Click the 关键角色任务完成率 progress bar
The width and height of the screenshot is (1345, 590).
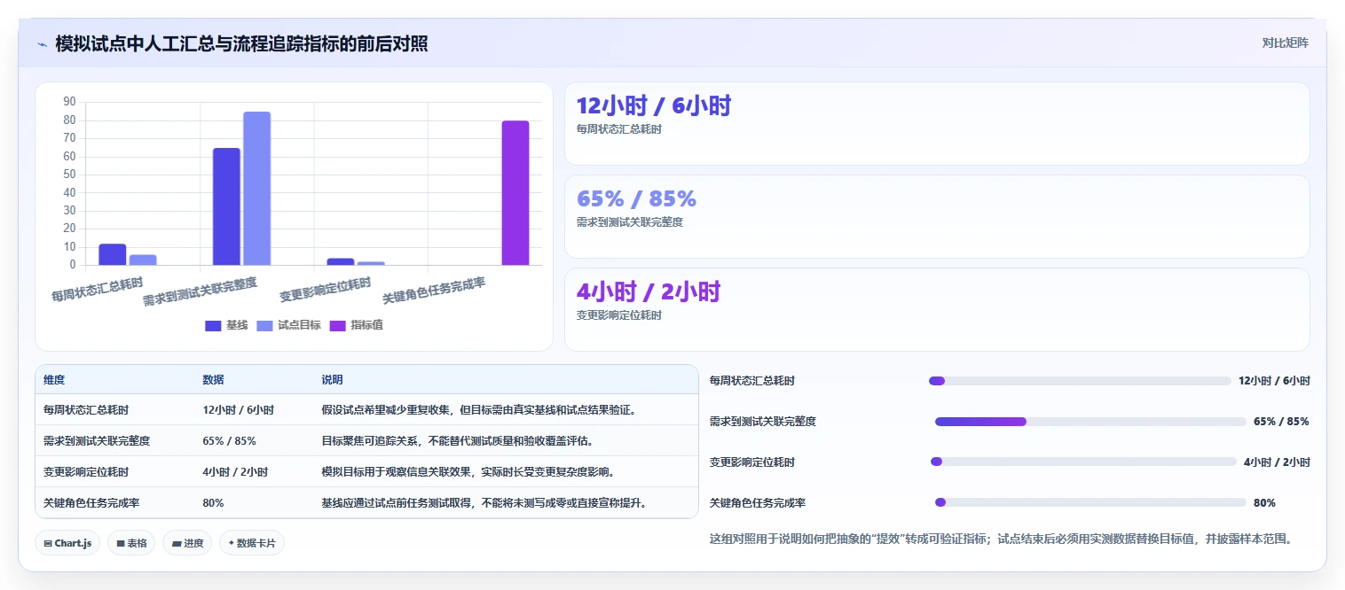click(1090, 502)
